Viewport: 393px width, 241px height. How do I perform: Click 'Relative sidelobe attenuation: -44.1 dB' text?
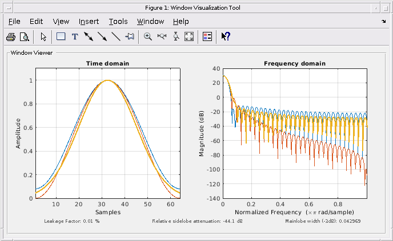pos(197,221)
